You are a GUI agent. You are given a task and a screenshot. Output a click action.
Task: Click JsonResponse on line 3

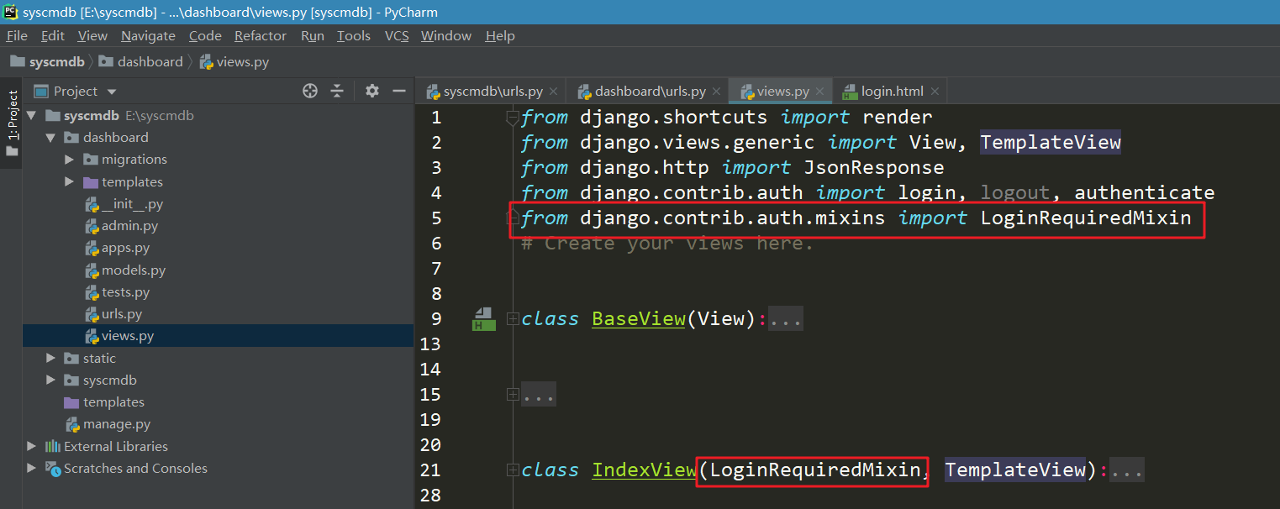point(874,168)
